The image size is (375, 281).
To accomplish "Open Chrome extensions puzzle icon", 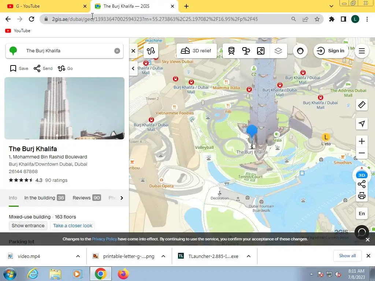I will click(332, 19).
